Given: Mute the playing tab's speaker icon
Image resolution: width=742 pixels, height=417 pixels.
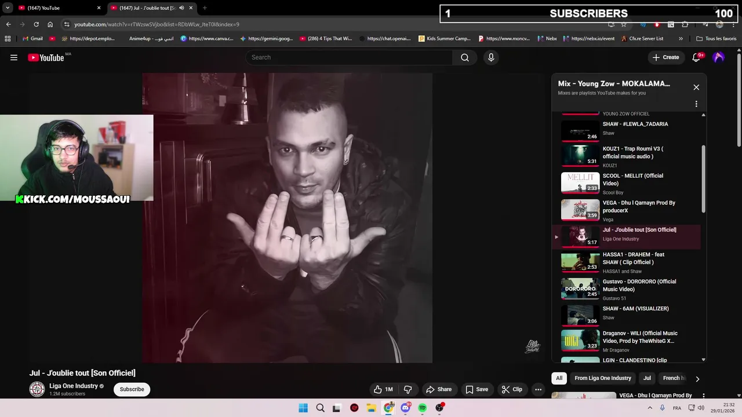Looking at the screenshot, I should (181, 8).
